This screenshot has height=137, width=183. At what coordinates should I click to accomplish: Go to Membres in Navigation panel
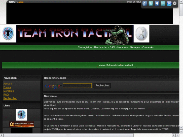(x=9, y=91)
